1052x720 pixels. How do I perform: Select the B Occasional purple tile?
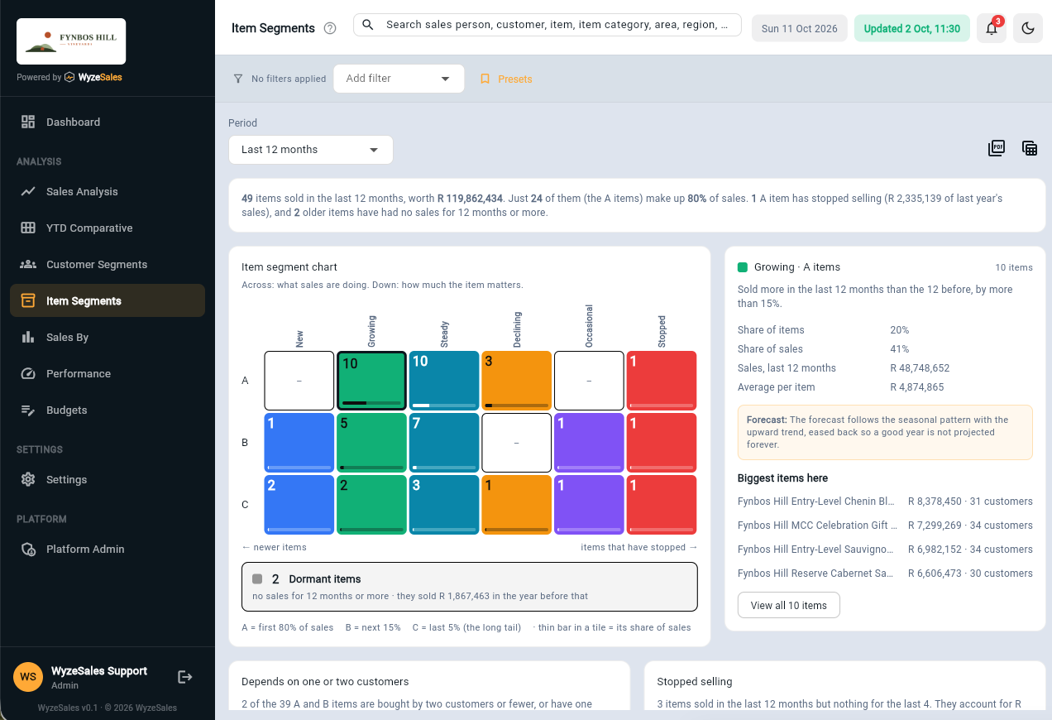pyautogui.click(x=589, y=443)
